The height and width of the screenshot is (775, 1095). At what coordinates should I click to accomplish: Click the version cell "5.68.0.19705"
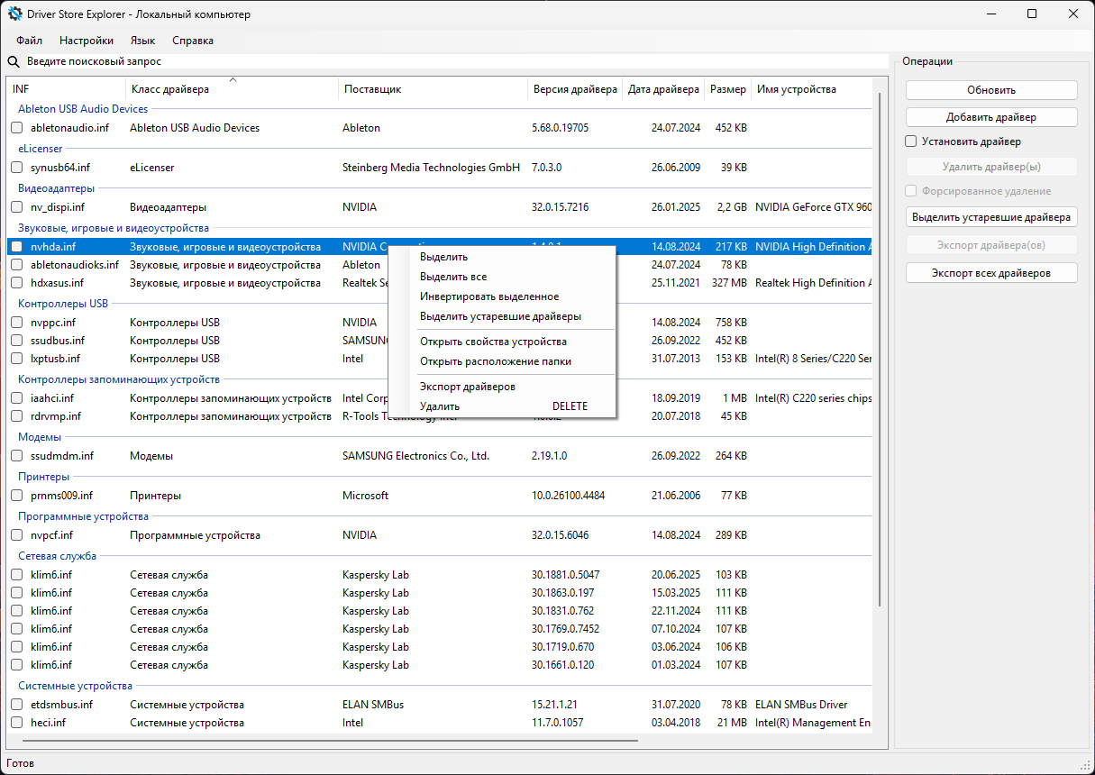click(561, 128)
